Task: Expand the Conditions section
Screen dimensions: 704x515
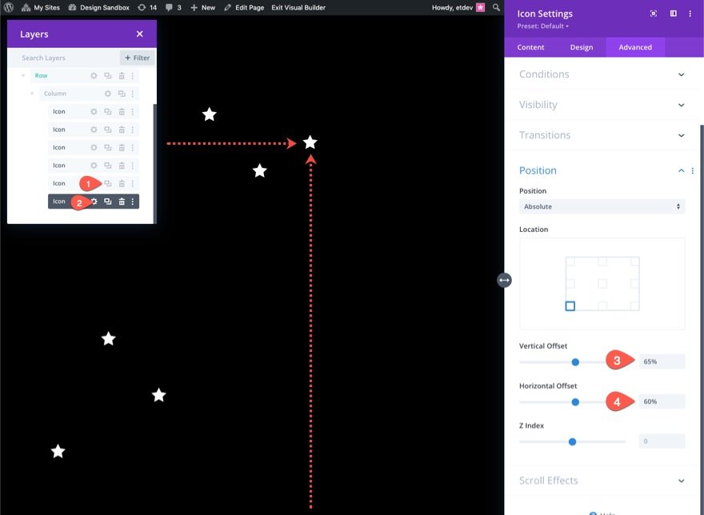Action: [x=602, y=74]
